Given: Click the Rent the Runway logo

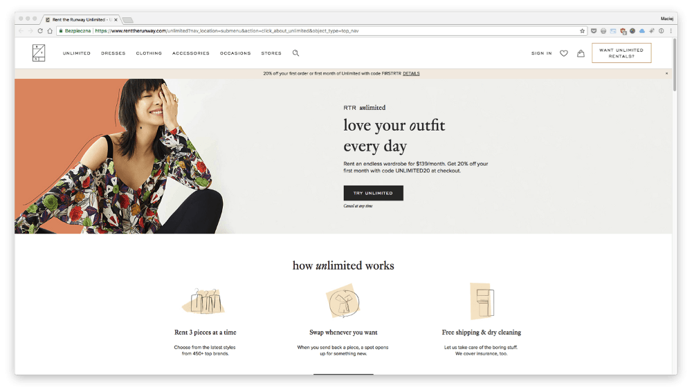Looking at the screenshot, I should coord(39,53).
